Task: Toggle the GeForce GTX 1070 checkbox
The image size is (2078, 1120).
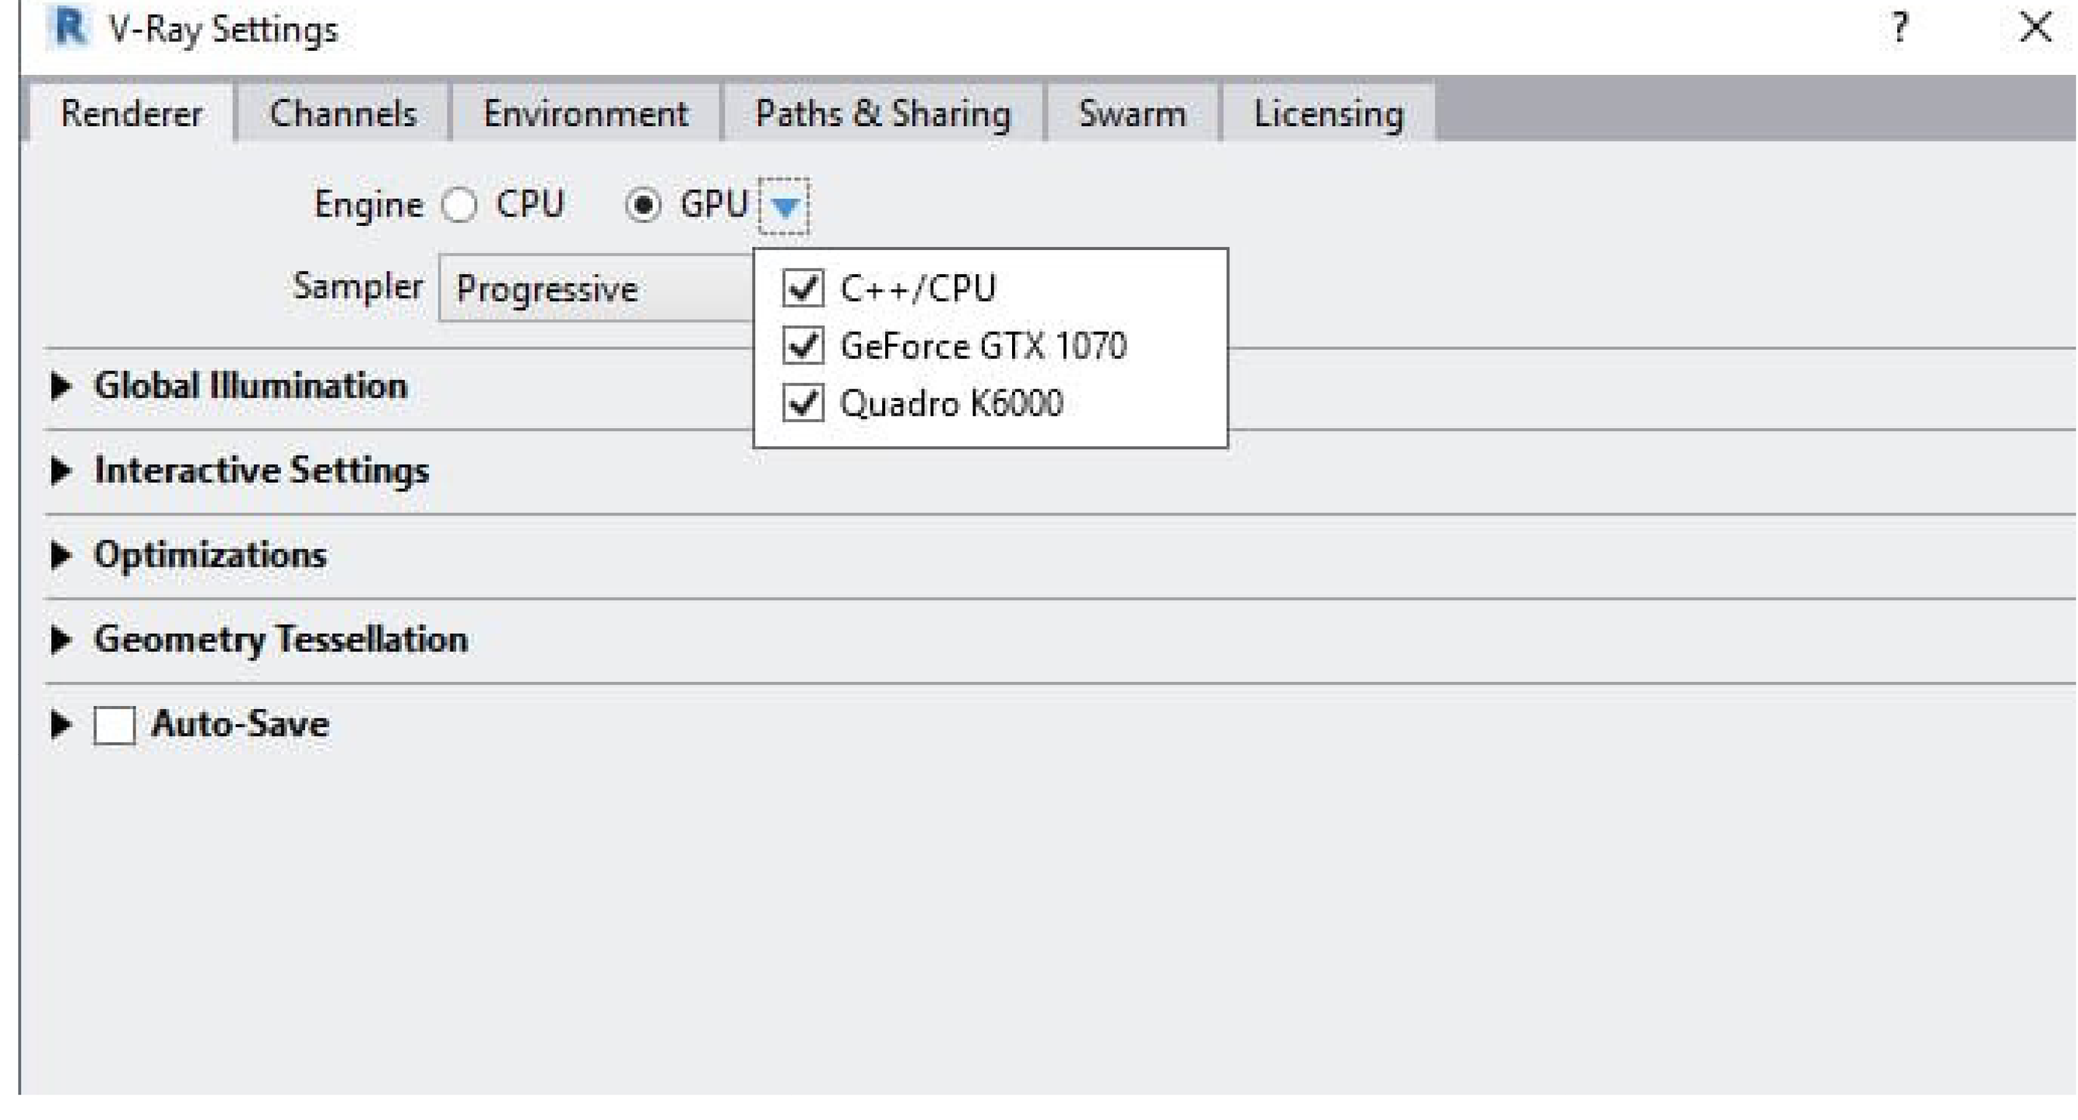Action: (x=803, y=345)
